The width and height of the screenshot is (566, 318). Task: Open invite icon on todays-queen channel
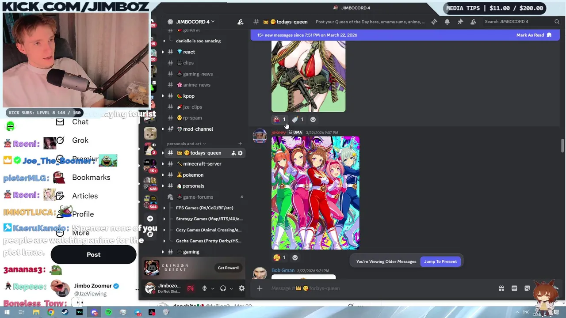coord(233,153)
